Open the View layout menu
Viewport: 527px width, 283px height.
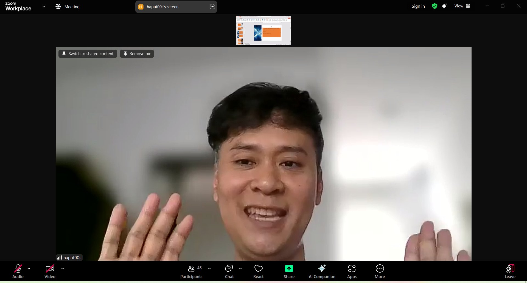click(462, 6)
